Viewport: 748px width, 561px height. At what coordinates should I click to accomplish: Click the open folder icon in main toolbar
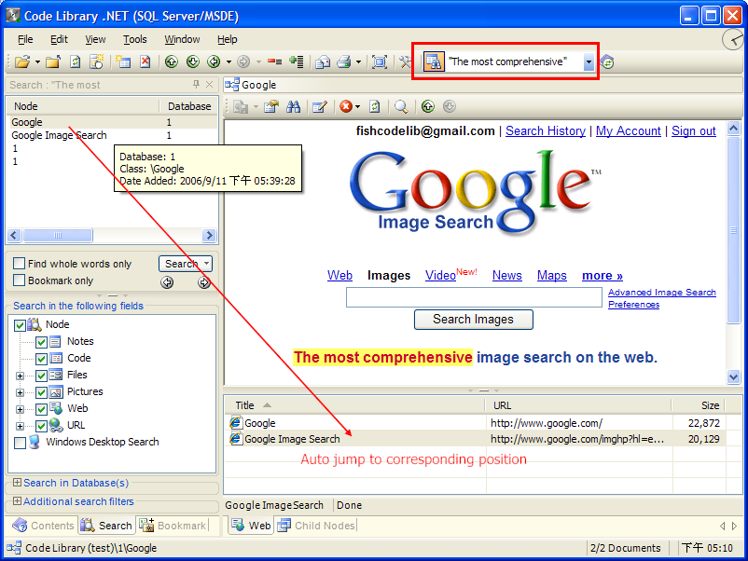click(22, 62)
